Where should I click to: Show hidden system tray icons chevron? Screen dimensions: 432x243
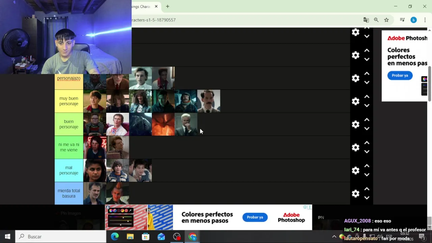click(x=334, y=237)
